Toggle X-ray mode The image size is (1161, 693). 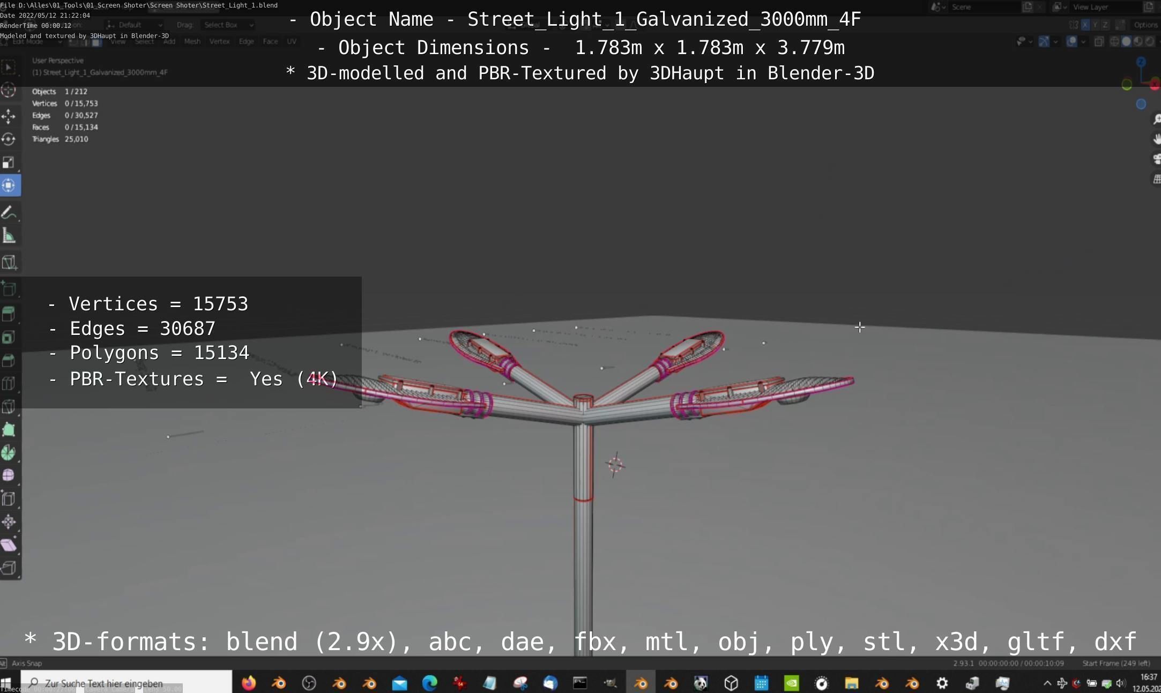(1098, 41)
